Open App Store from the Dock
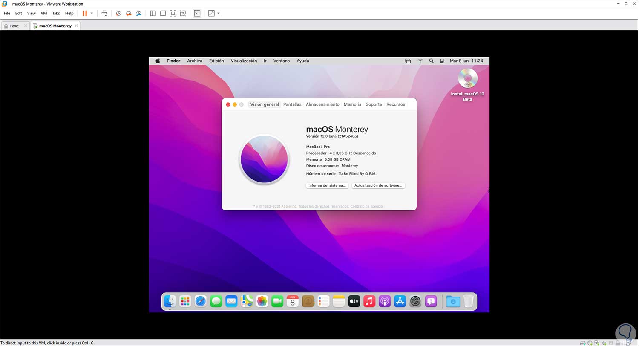 tap(400, 301)
